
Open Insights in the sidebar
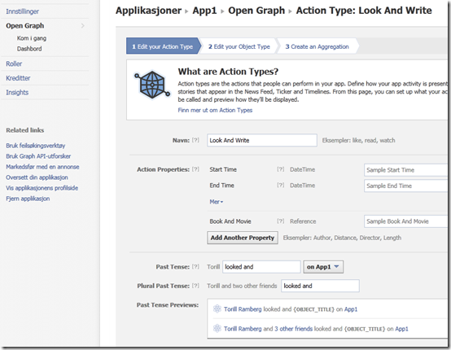pos(17,92)
